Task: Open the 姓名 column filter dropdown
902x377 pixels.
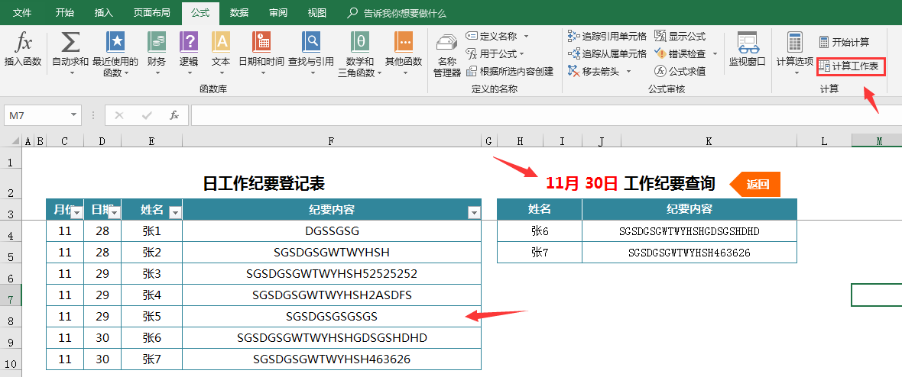Action: pos(176,213)
